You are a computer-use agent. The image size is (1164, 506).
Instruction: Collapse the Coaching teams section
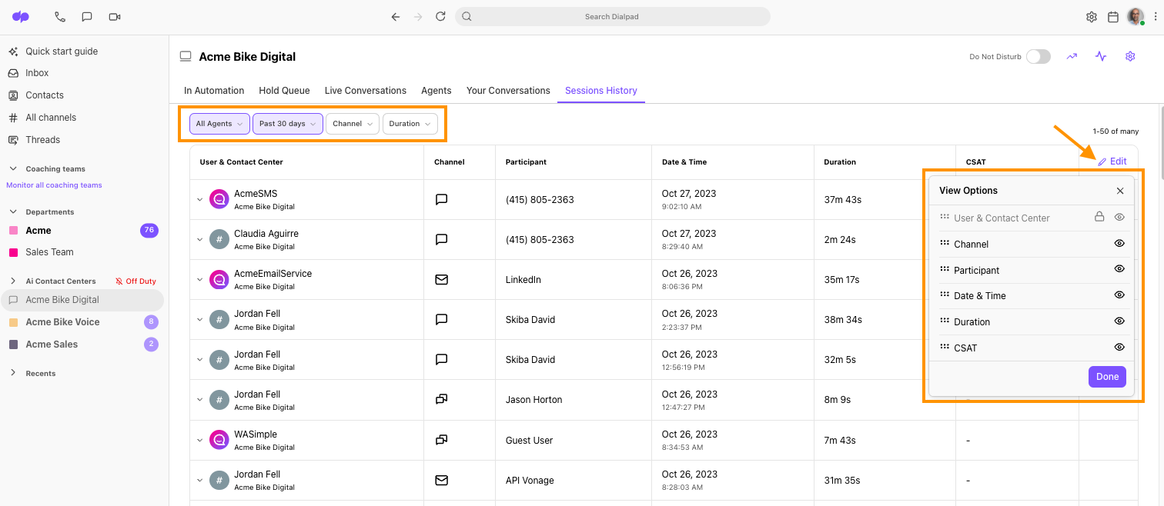point(13,168)
